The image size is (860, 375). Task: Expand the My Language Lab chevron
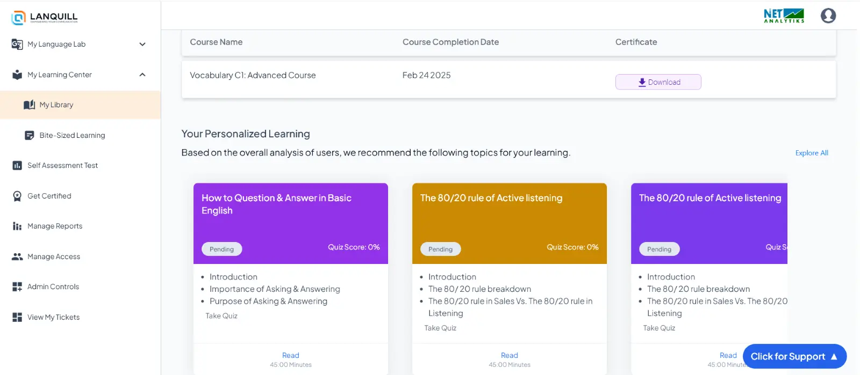point(142,44)
